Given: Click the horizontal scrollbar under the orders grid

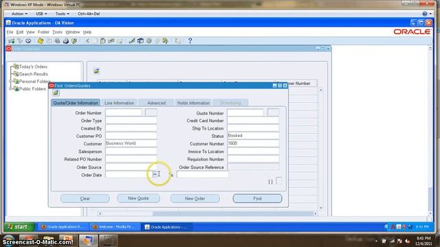Looking at the screenshot, I should click(x=208, y=213).
